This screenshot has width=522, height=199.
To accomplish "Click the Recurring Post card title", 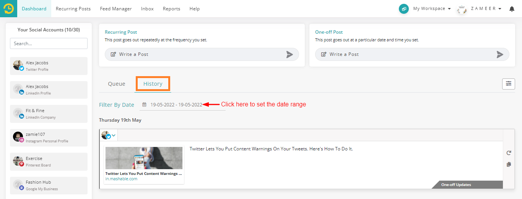I will [121, 32].
